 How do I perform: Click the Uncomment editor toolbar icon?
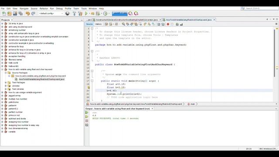181,24
